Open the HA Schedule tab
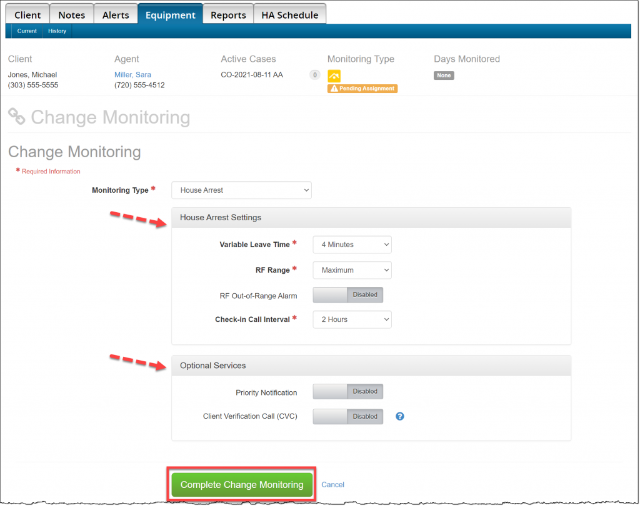640x506 pixels. pyautogui.click(x=289, y=15)
